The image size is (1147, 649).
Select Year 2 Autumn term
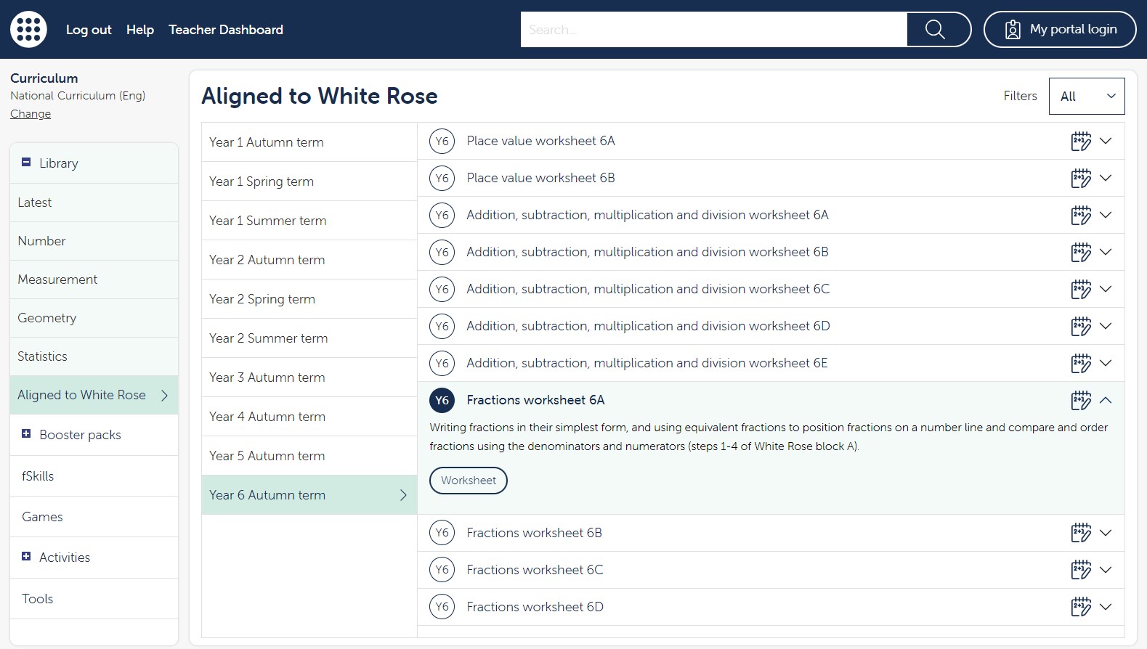(x=309, y=260)
